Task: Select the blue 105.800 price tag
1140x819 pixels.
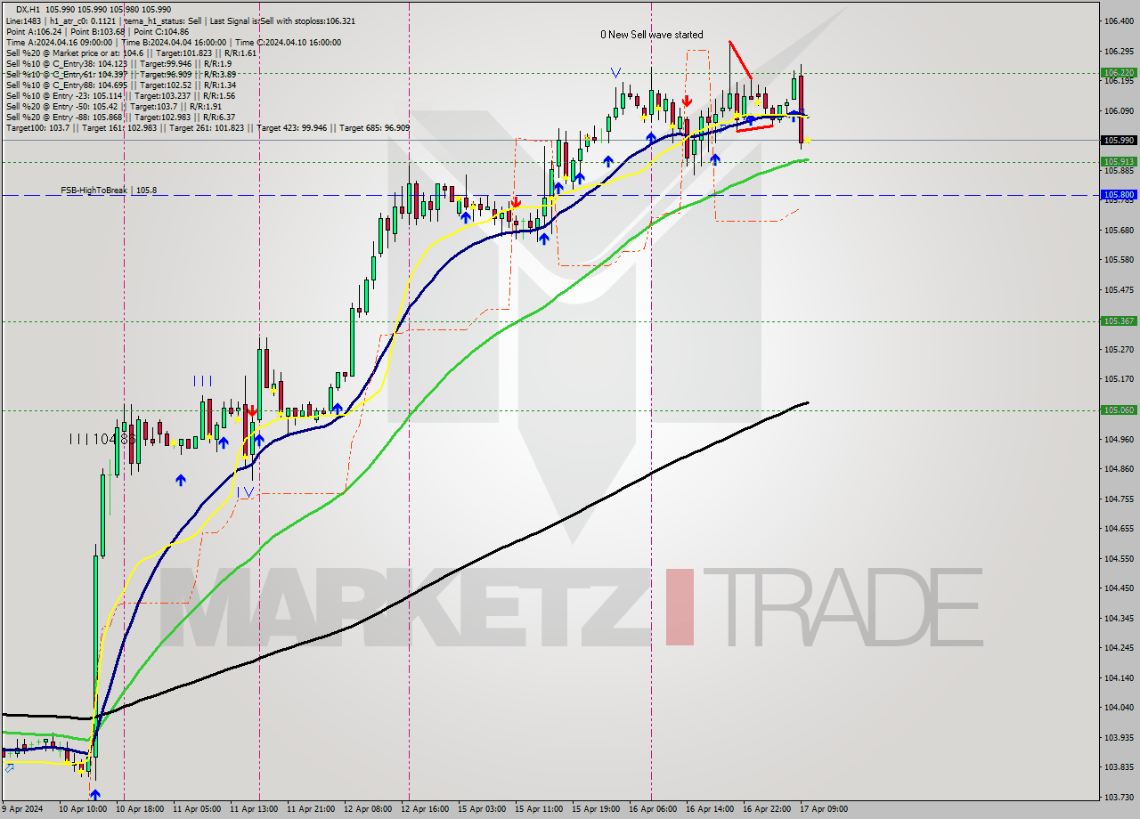Action: [1119, 194]
